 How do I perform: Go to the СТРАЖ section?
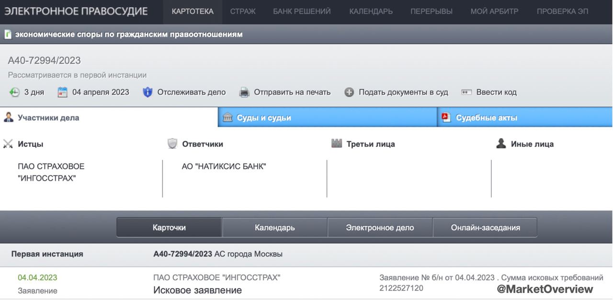243,12
